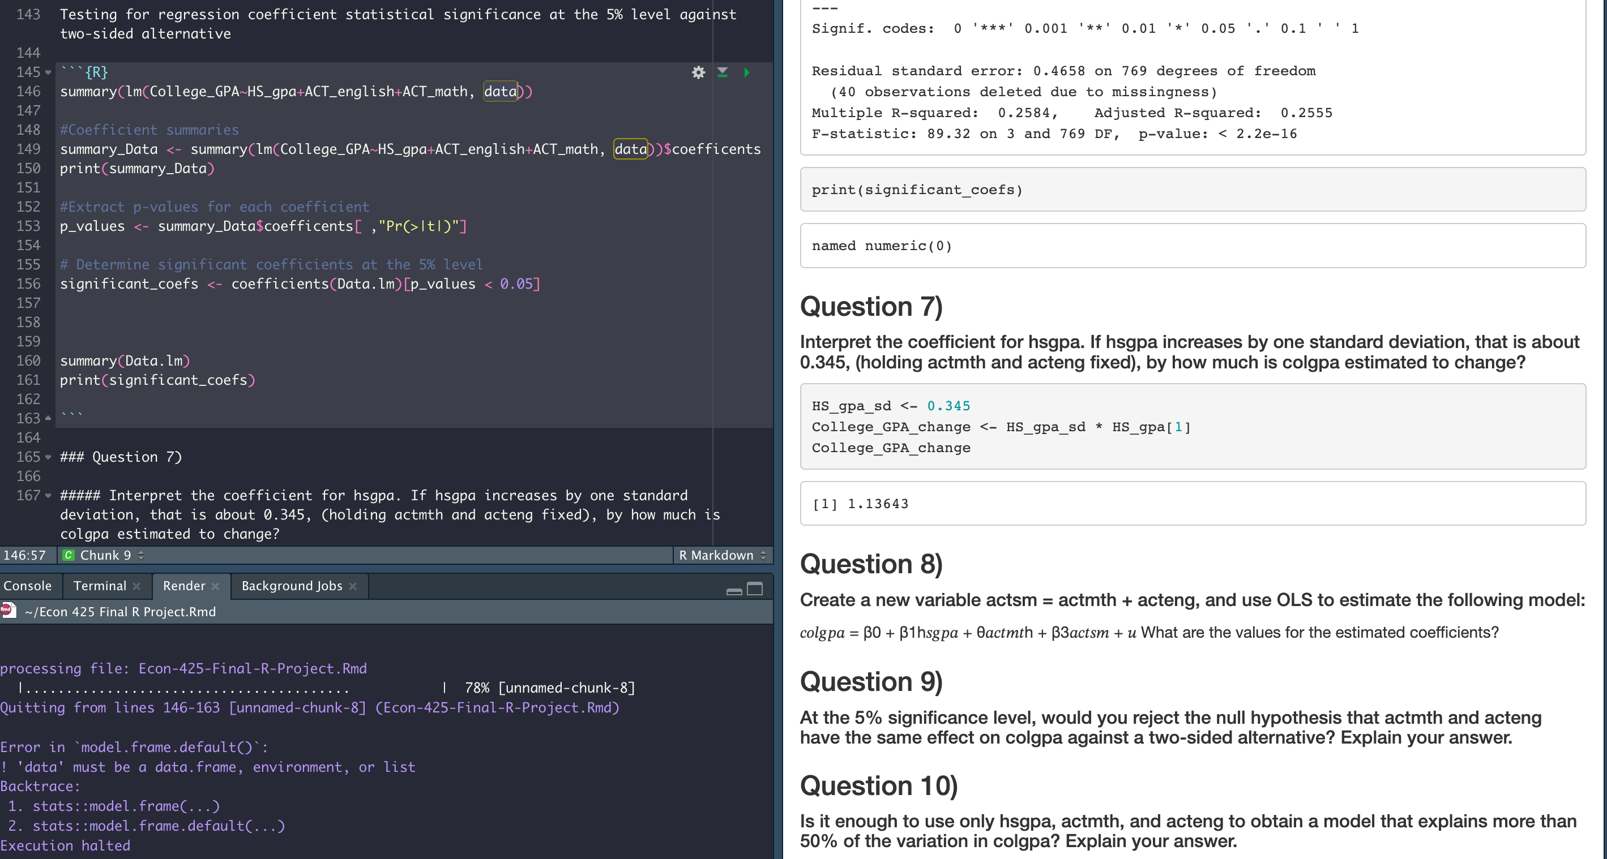This screenshot has width=1607, height=859.
Task: Run current chunk with green play arrow
Action: (747, 72)
